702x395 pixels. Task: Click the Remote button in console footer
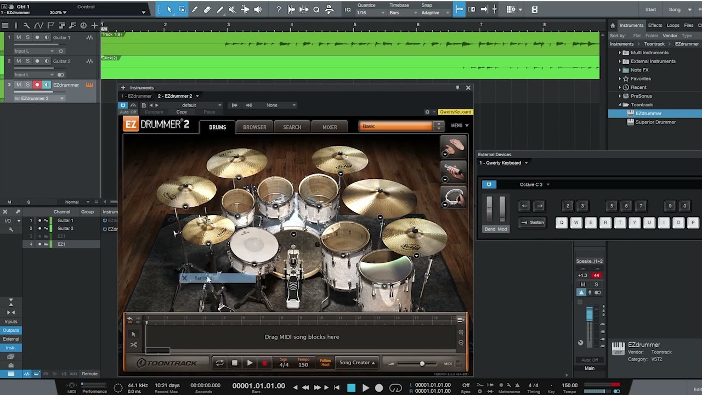point(89,374)
